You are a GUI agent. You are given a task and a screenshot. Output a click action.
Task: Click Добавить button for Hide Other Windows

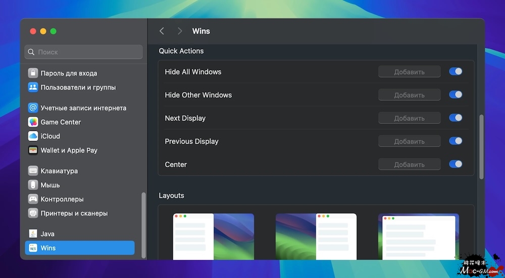(x=409, y=95)
